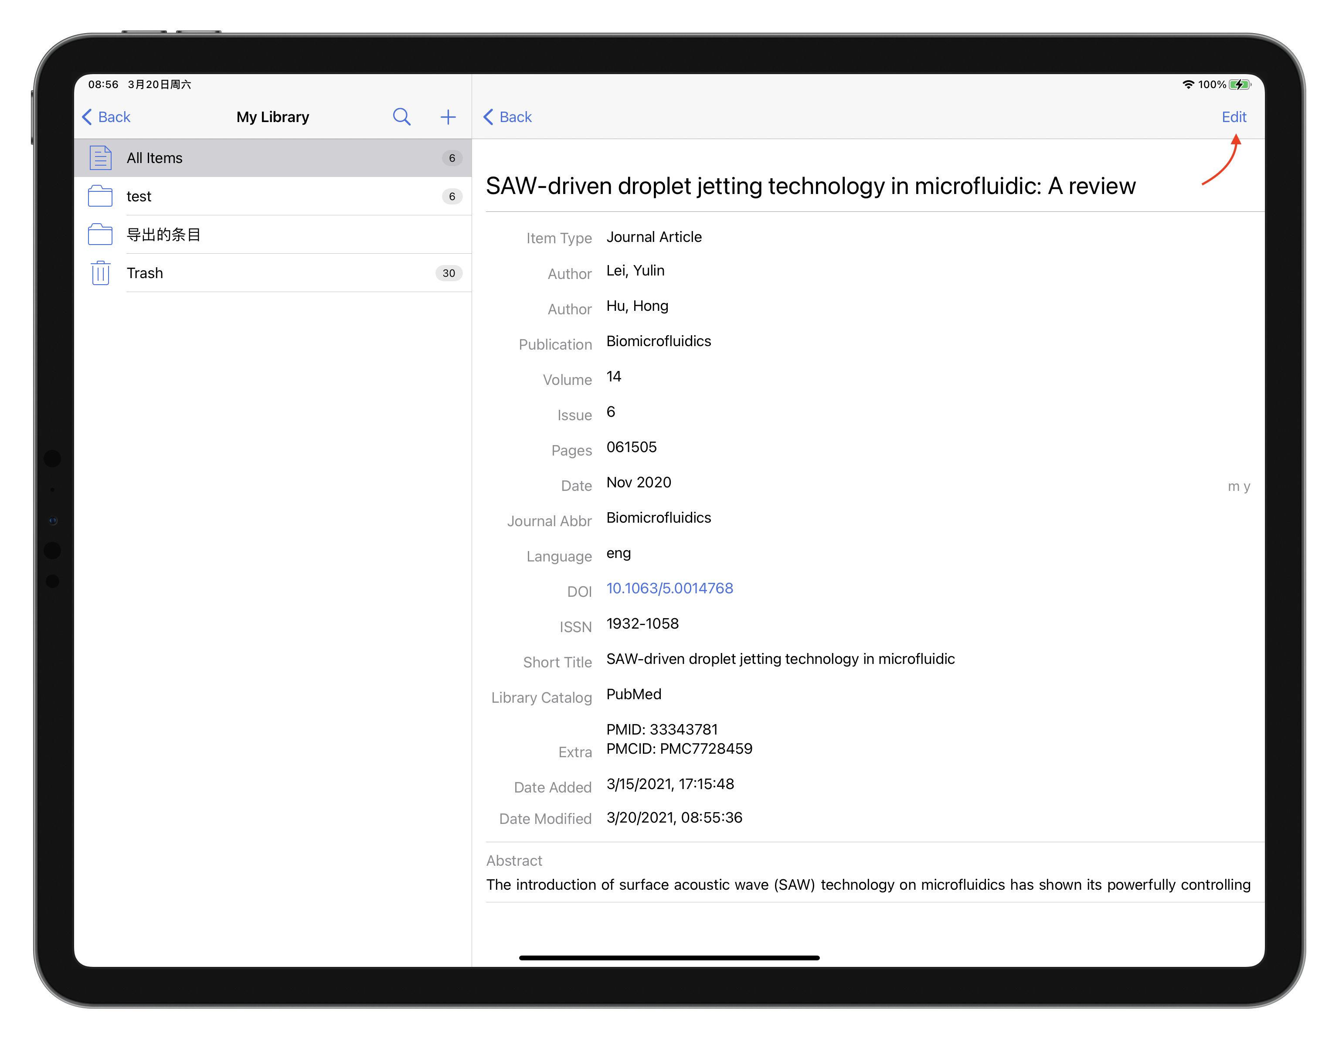
Task: Select All Items collection
Action: 273,158
